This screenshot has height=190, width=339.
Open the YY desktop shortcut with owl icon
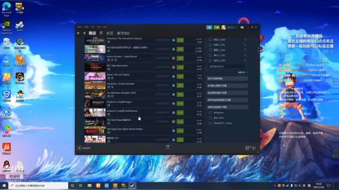pos(20,8)
